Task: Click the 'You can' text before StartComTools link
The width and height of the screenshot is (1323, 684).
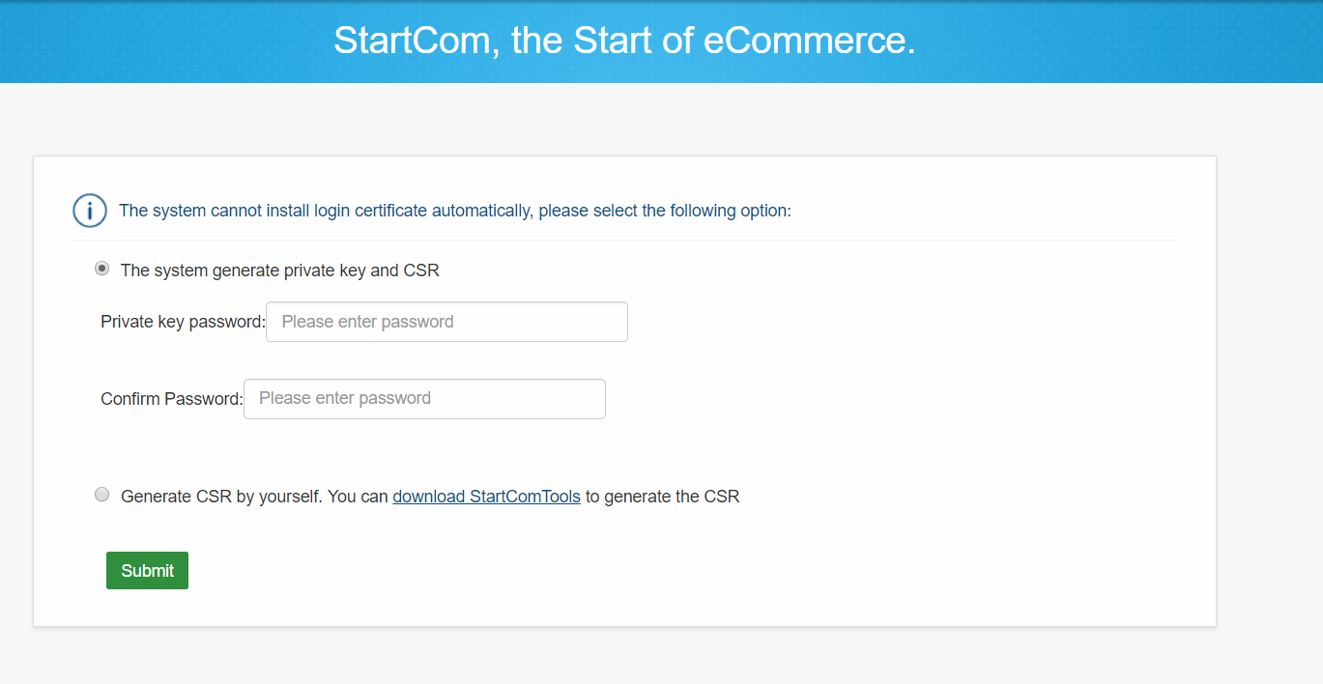Action: (359, 497)
